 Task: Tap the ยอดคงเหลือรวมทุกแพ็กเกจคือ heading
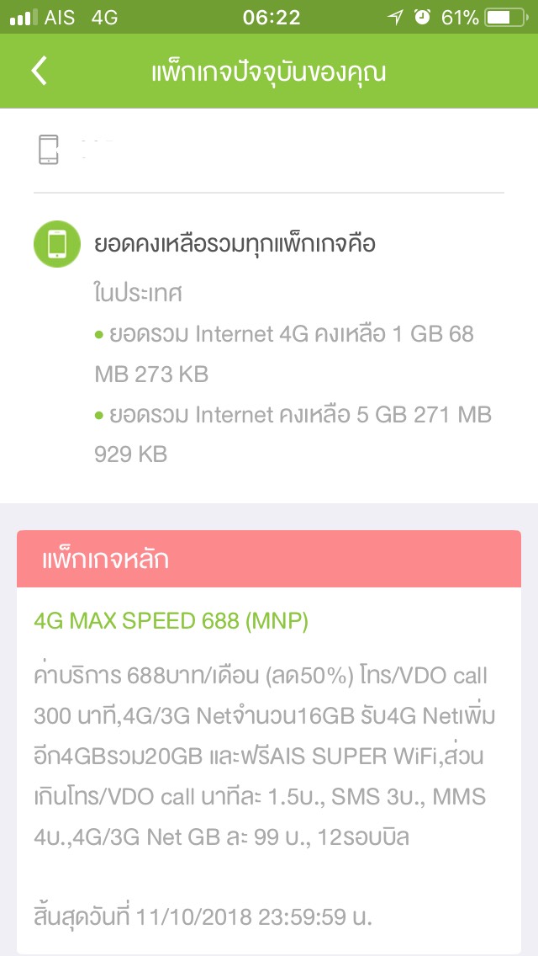[235, 245]
